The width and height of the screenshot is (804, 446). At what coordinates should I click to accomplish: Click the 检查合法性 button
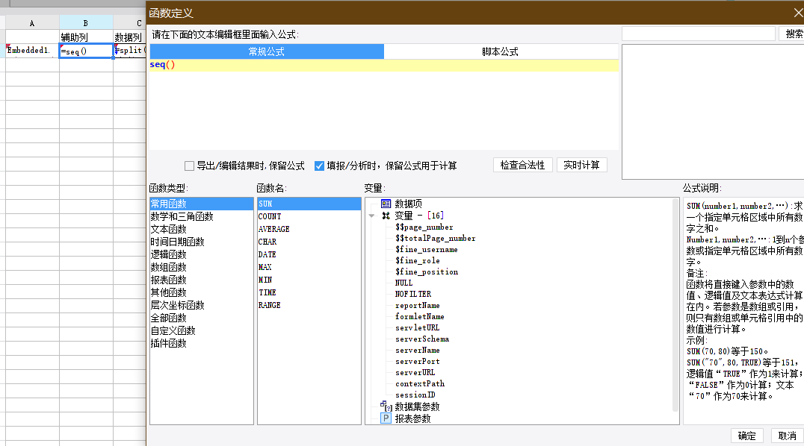pos(522,165)
